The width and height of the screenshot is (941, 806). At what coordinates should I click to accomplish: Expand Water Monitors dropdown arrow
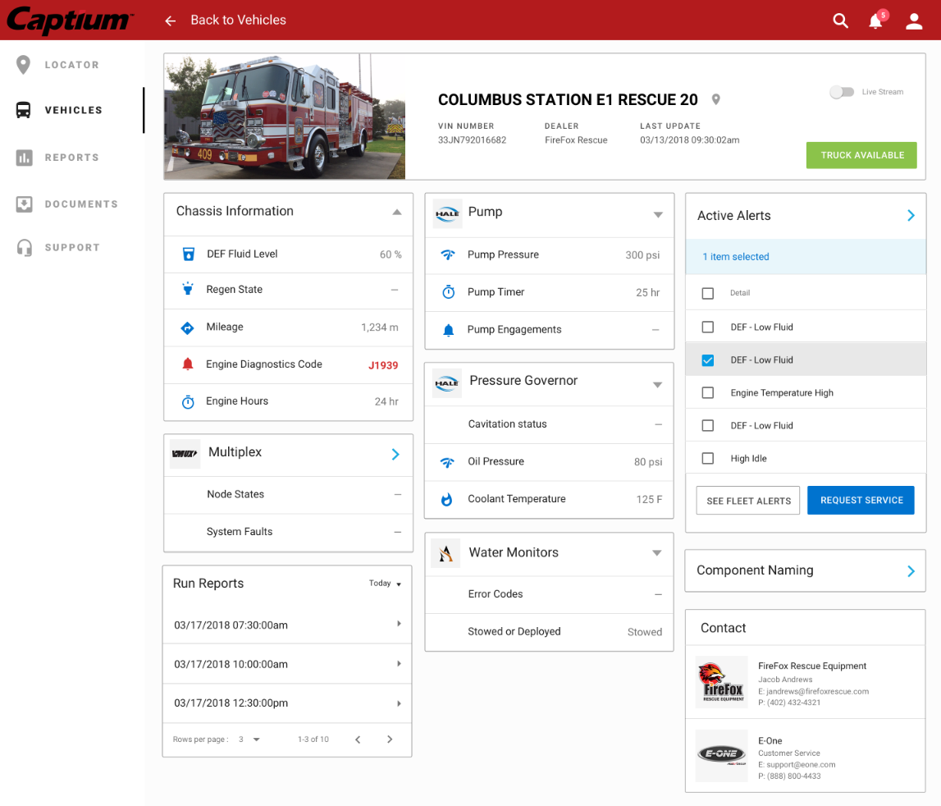tap(657, 552)
